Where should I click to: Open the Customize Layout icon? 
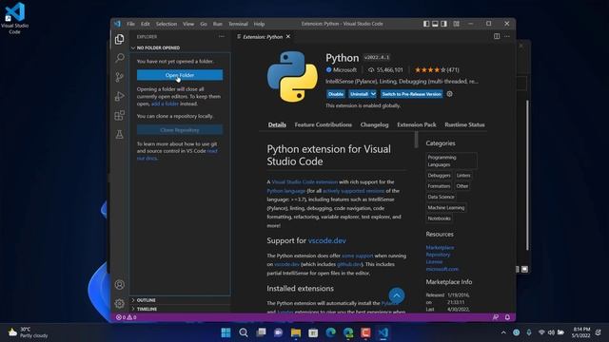coord(457,24)
